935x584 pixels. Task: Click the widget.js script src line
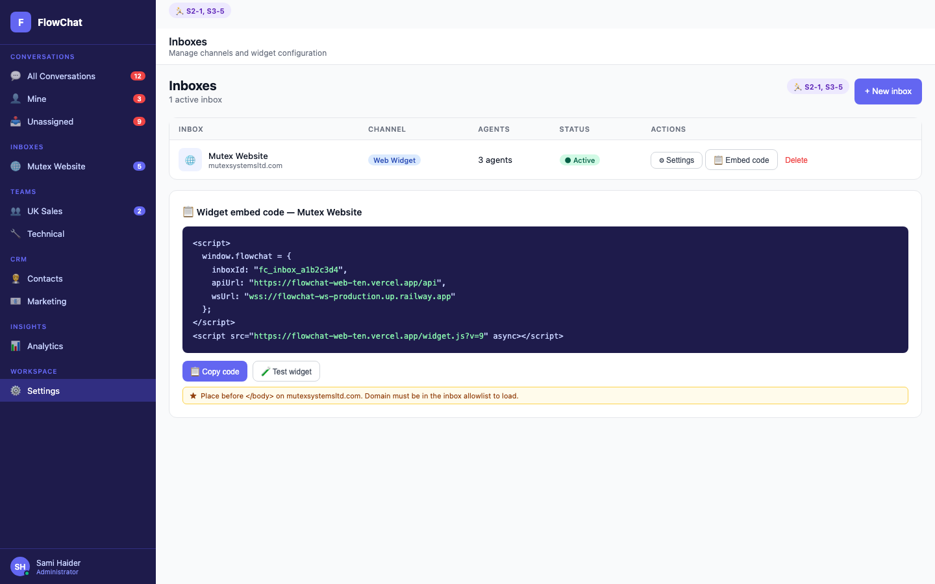378,336
